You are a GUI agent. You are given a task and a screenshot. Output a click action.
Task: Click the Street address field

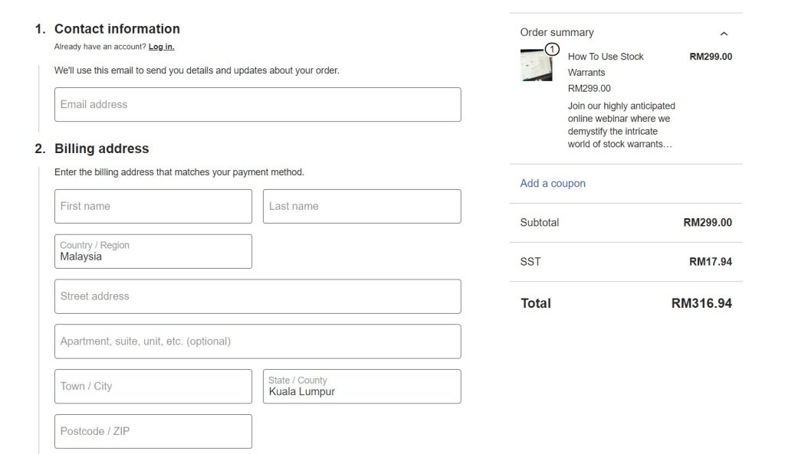click(x=257, y=296)
